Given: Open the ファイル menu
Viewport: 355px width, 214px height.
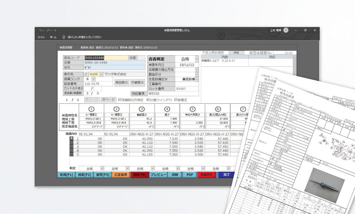Looking at the screenshot, I should (x=41, y=37).
